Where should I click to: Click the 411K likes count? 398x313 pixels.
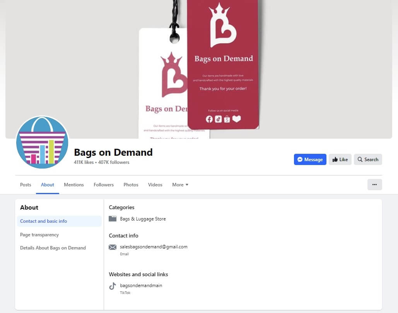click(84, 162)
